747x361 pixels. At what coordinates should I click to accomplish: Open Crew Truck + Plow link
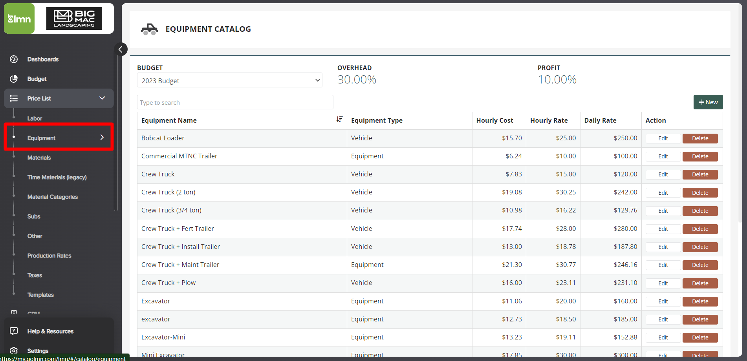[168, 283]
